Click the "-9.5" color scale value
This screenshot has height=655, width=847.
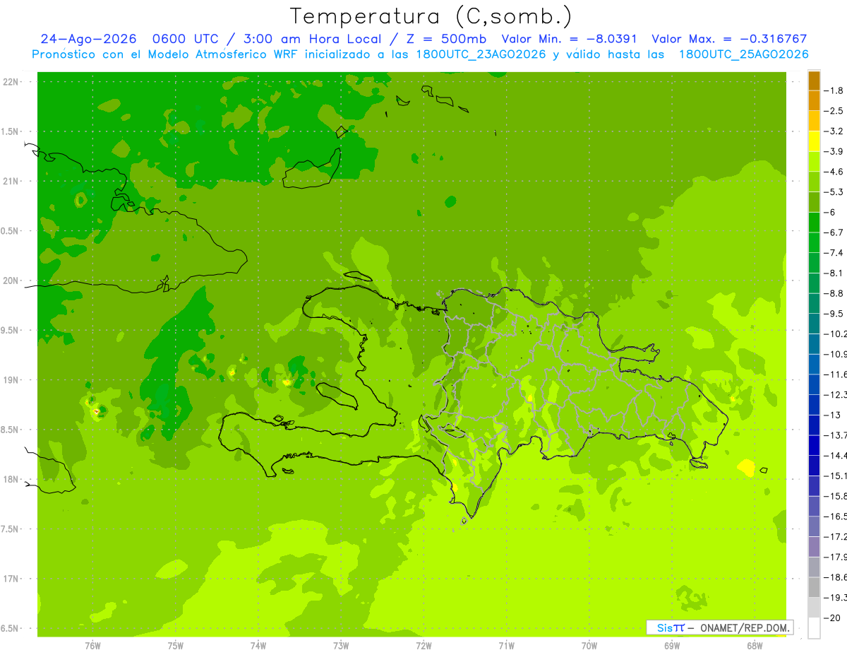pyautogui.click(x=834, y=314)
